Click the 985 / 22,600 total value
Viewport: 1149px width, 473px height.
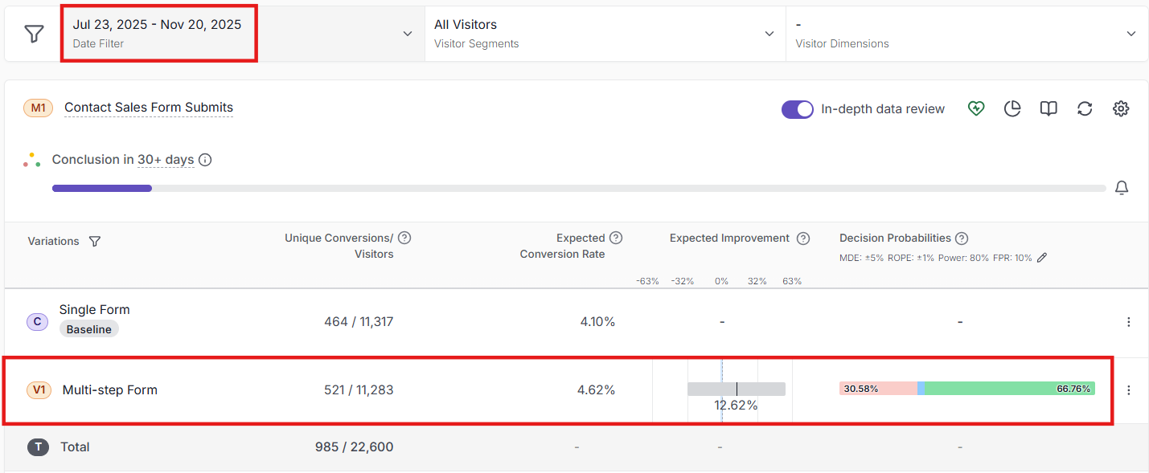[x=355, y=447]
